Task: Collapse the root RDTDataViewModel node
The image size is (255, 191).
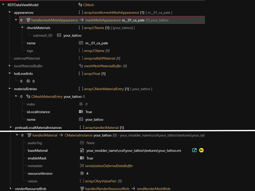Action: pyautogui.click(x=3, y=5)
